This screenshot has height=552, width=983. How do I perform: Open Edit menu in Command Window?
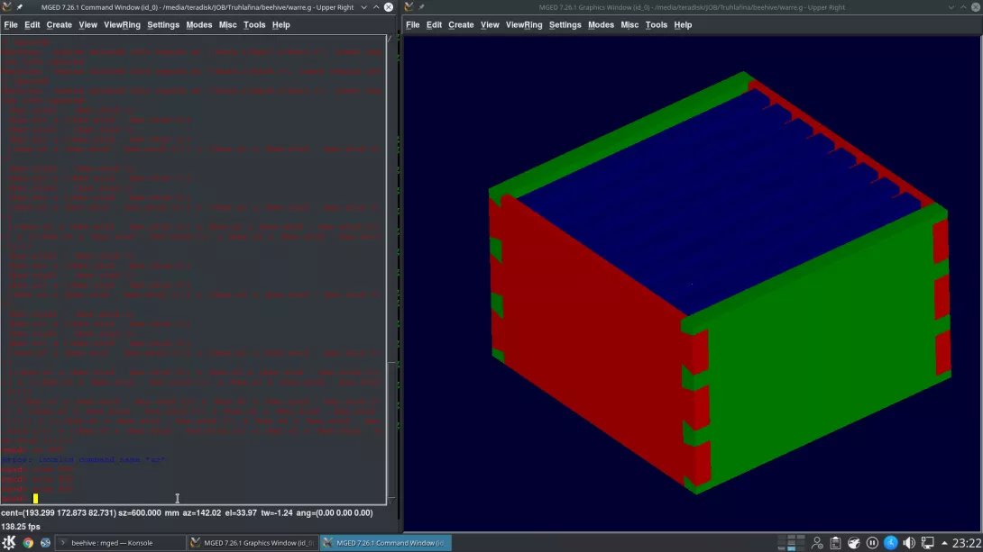[x=32, y=25]
